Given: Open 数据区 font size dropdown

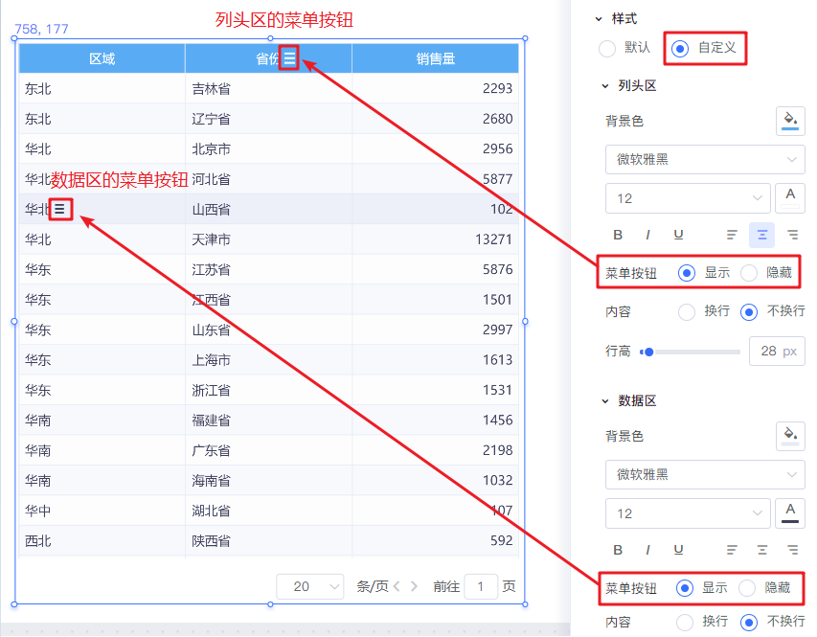Looking at the screenshot, I should pos(688,512).
